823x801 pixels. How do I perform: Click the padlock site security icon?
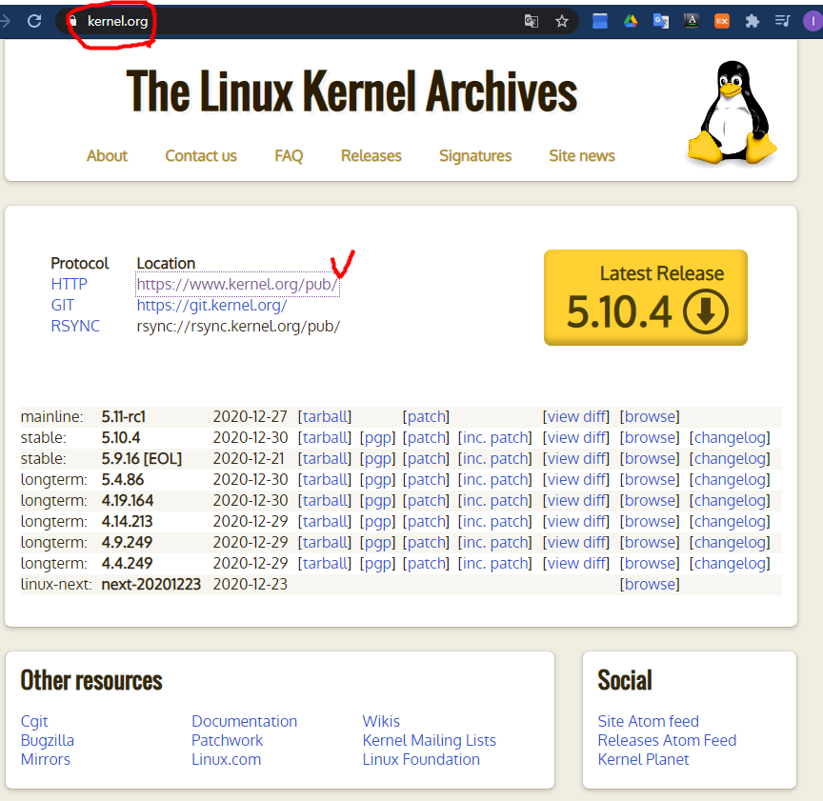(73, 21)
